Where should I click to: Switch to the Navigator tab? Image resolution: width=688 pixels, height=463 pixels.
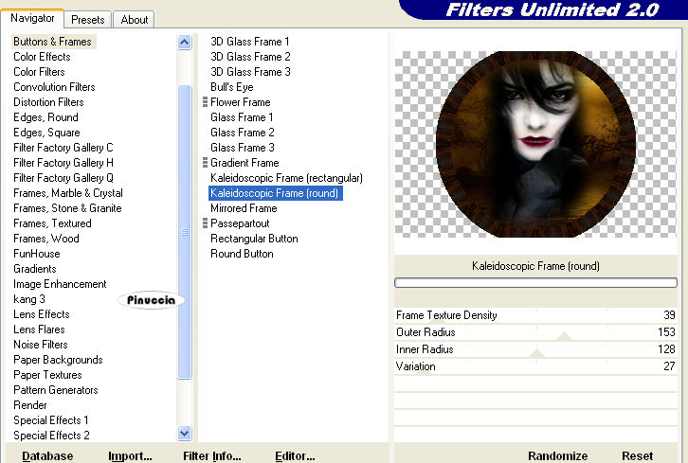pos(32,18)
